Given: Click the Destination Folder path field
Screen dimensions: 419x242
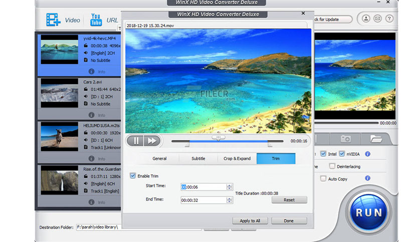Looking at the screenshot, I should pyautogui.click(x=139, y=227).
